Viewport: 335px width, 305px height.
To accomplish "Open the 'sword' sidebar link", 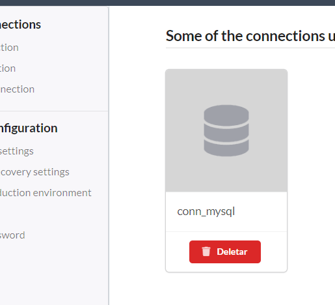I will [12, 235].
